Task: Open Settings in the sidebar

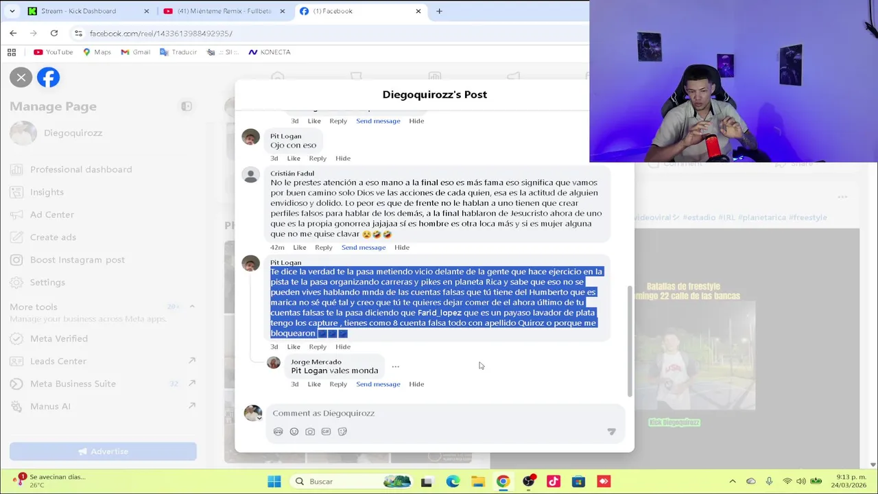Action: [47, 283]
